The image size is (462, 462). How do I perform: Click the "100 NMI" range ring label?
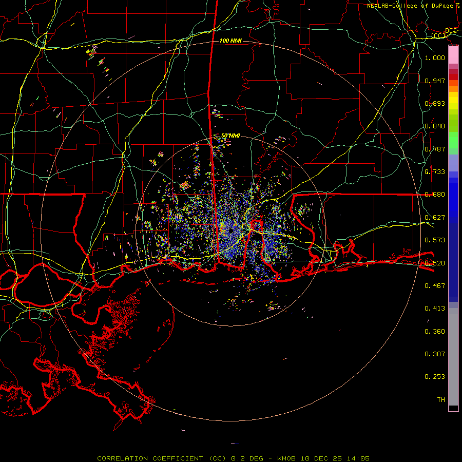pyautogui.click(x=230, y=41)
